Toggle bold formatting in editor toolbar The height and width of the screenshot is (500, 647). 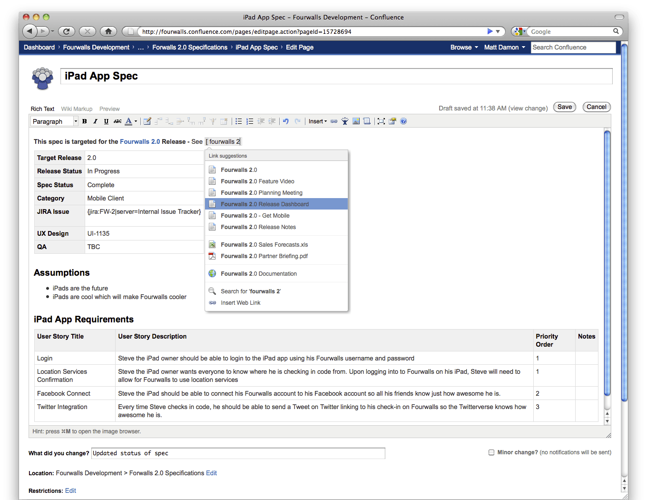coord(85,121)
